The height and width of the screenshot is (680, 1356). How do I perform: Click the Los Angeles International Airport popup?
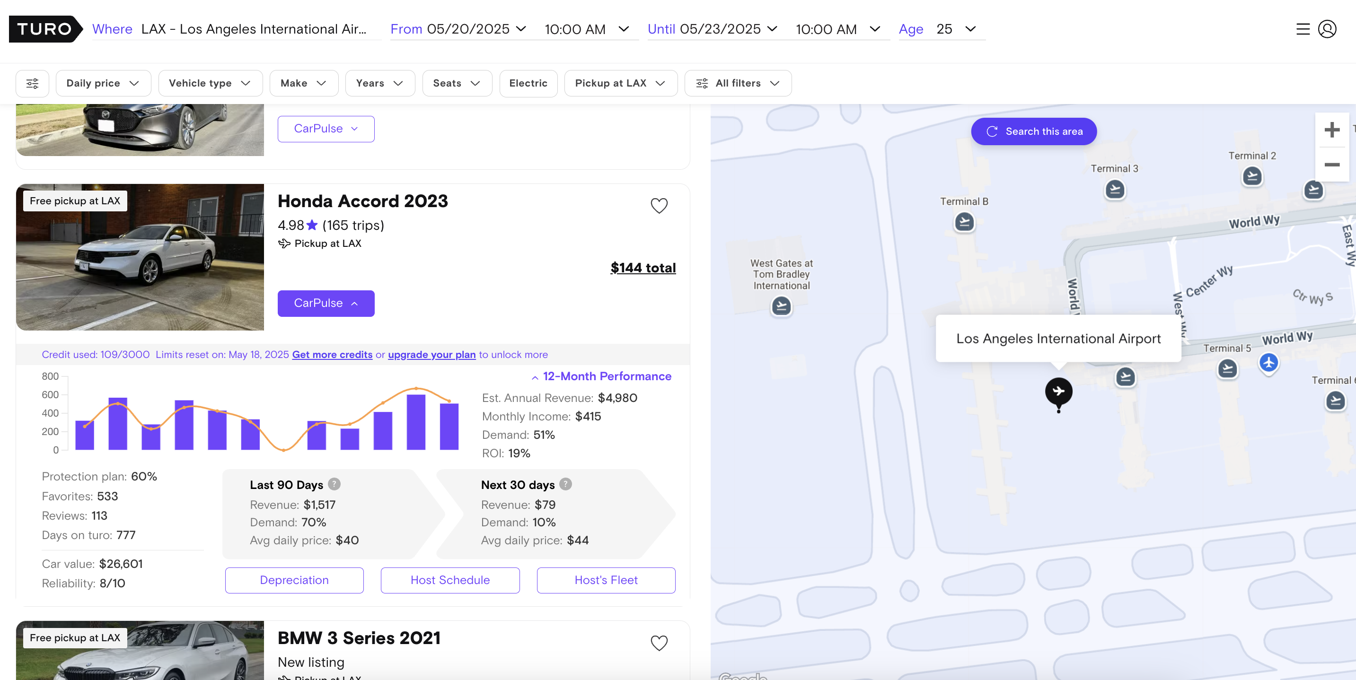point(1058,339)
